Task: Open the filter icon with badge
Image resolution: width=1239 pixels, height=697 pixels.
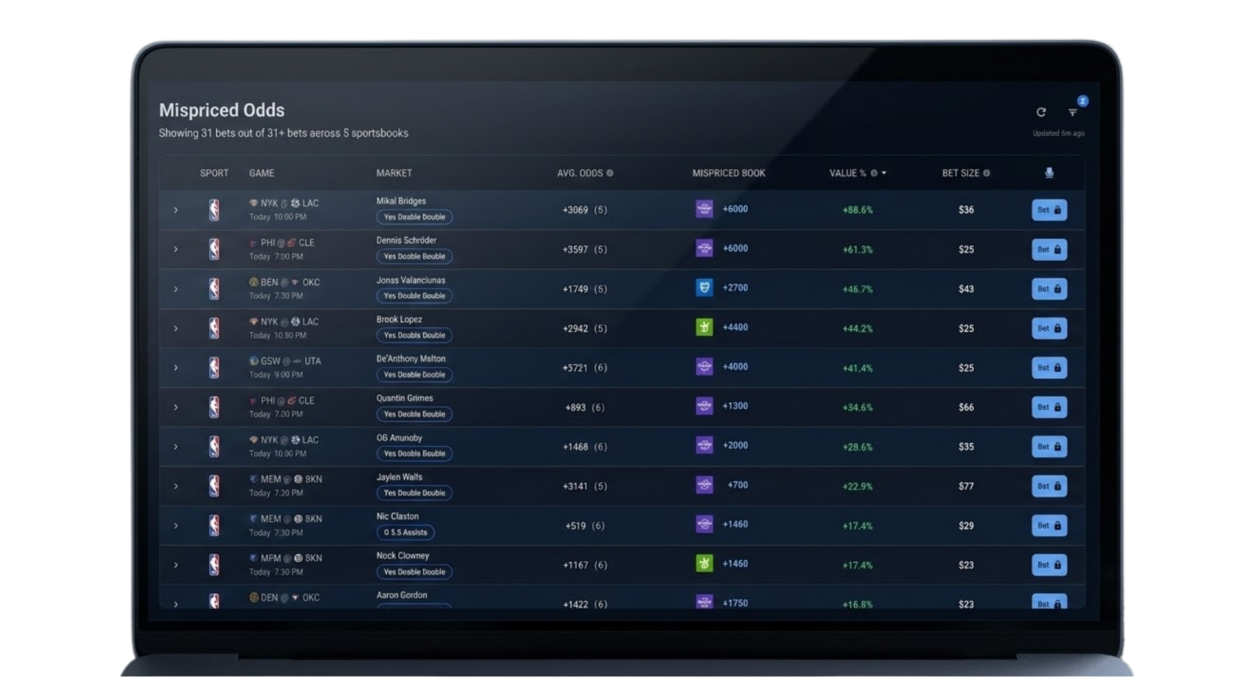Action: point(1073,112)
